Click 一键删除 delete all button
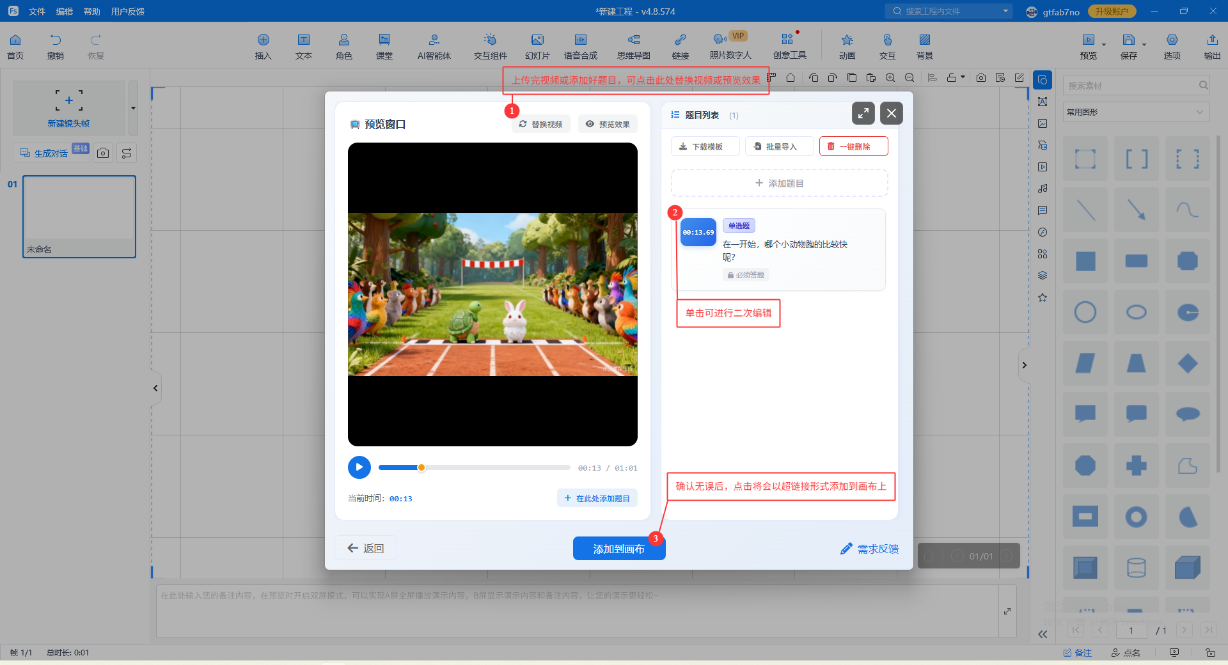Screen dimensions: 1228x665 pyautogui.click(x=853, y=146)
